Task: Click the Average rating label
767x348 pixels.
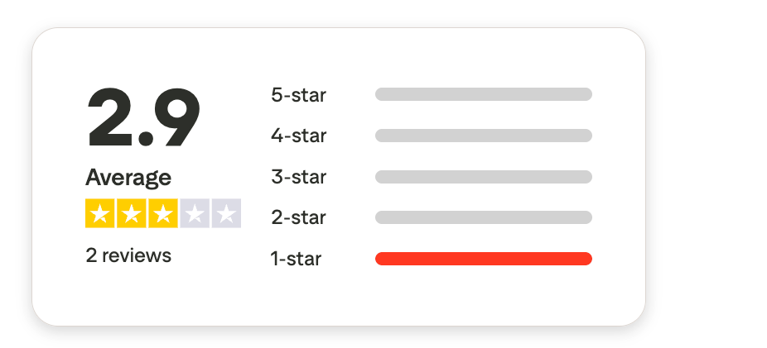Action: (128, 178)
